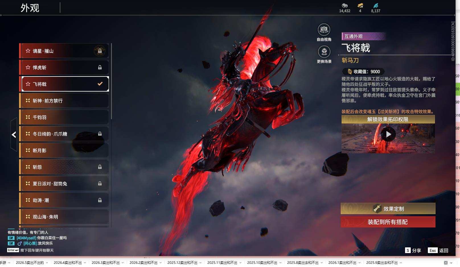Open dropdown arrow of 2025.10卖出和不出 tab
This screenshot has height=267, width=460.
pyautogui.click(x=280, y=263)
